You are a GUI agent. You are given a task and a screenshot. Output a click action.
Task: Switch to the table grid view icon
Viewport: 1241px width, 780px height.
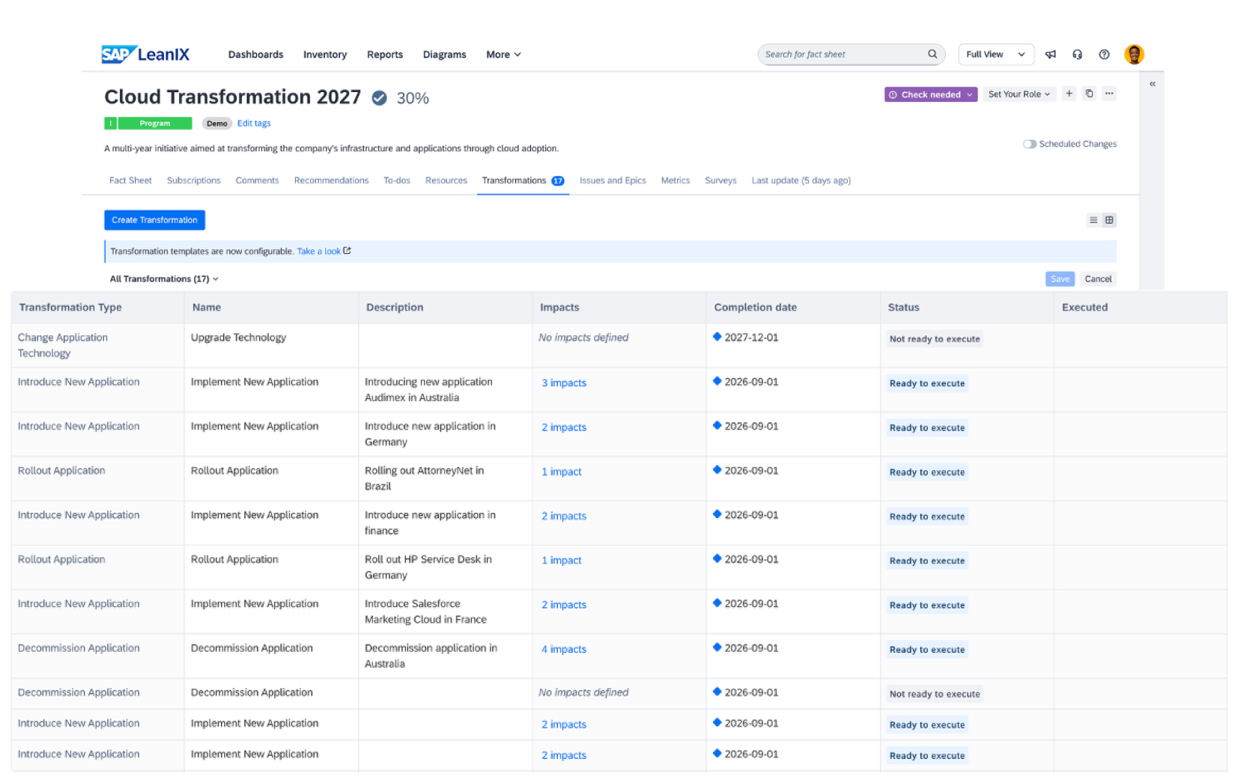[1109, 220]
